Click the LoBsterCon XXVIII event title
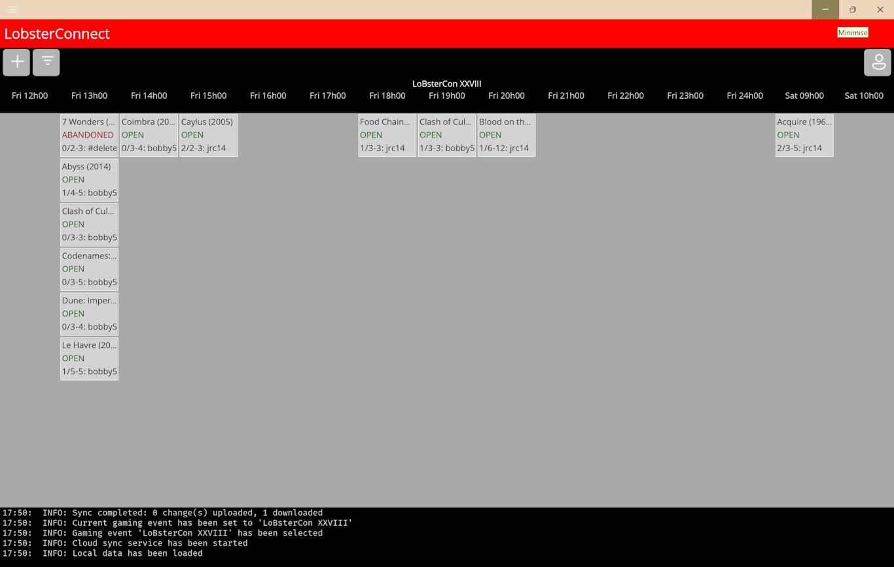The width and height of the screenshot is (894, 567). 446,84
